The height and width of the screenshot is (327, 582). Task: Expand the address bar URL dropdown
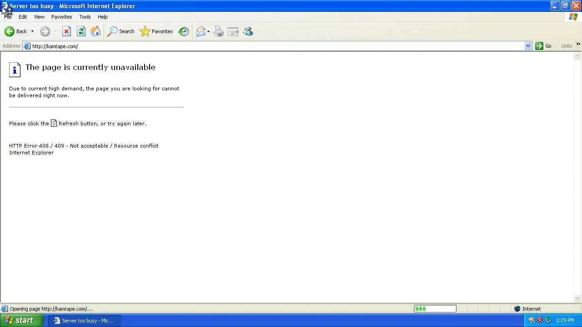click(x=528, y=46)
